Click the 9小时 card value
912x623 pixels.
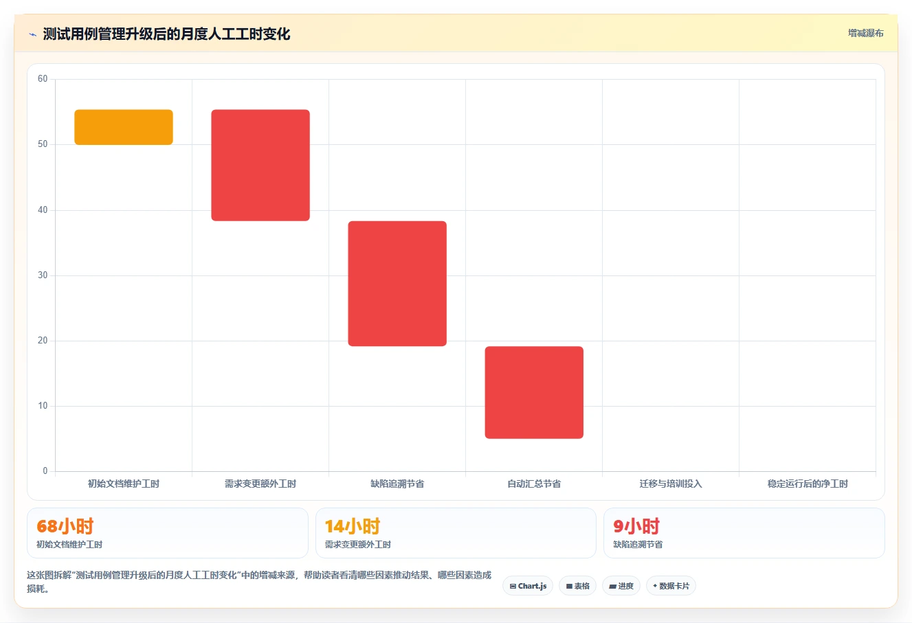[x=636, y=526]
